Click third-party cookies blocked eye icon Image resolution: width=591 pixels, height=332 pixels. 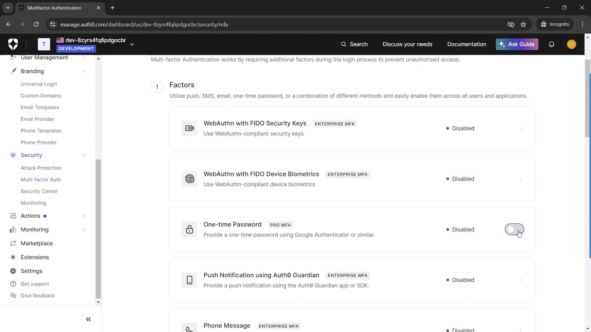[x=511, y=24]
